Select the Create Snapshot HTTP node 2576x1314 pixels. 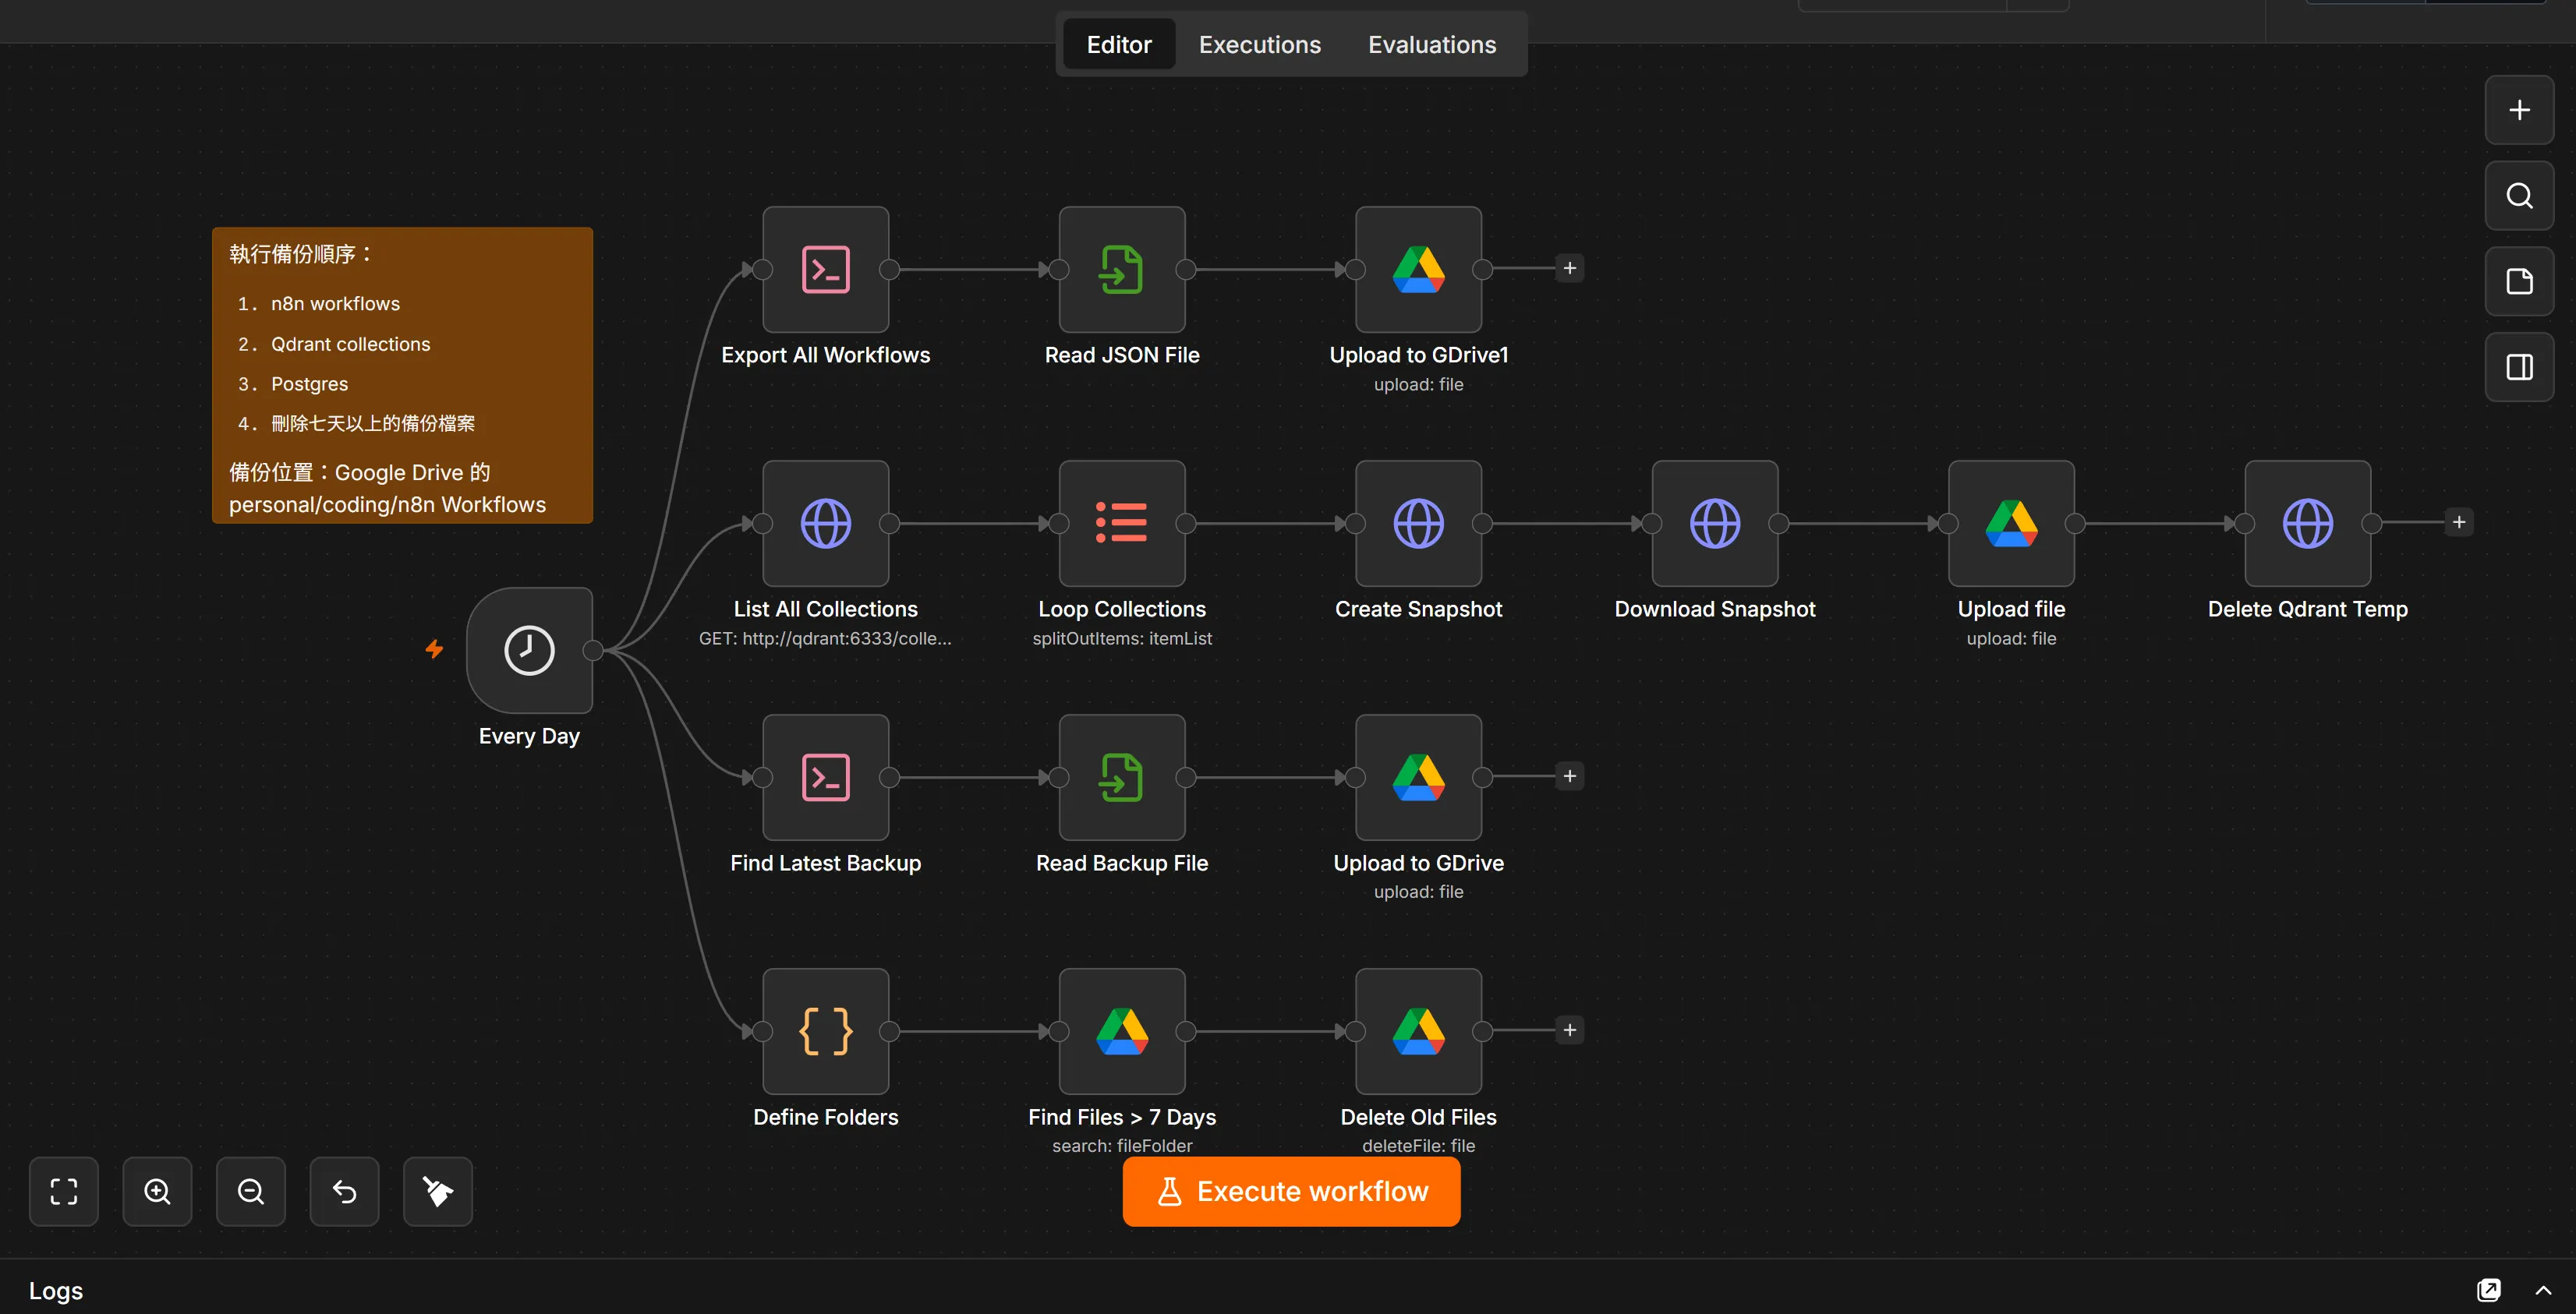[1418, 523]
